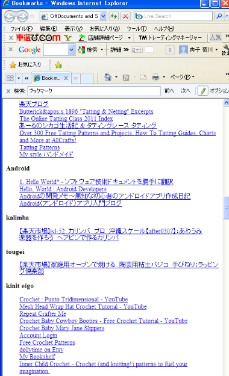Image resolution: width=229 pixels, height=376 pixels.
Task: Click the Live Search magnifier icon
Action: 219,16
